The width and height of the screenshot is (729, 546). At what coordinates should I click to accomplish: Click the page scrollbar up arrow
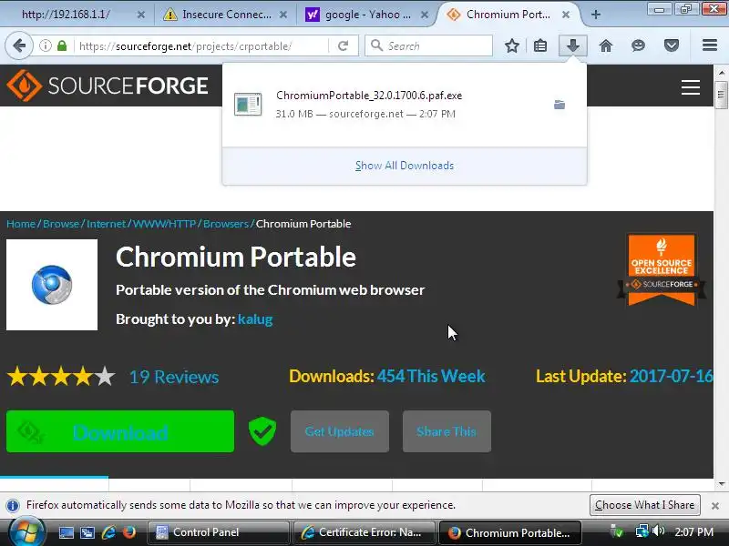(x=721, y=73)
